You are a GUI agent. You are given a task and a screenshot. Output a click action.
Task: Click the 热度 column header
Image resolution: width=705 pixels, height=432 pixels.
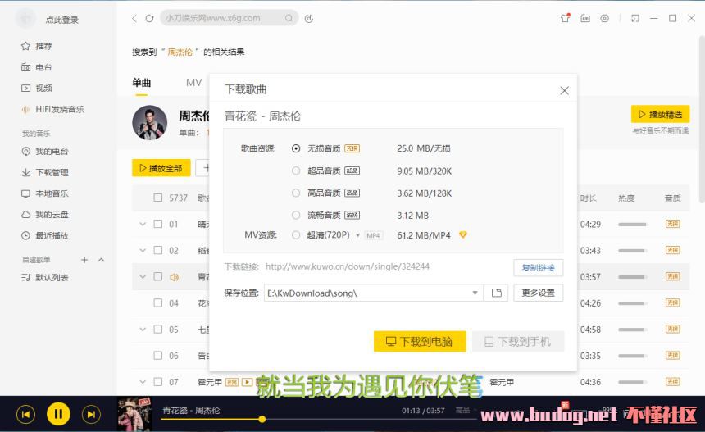click(626, 198)
